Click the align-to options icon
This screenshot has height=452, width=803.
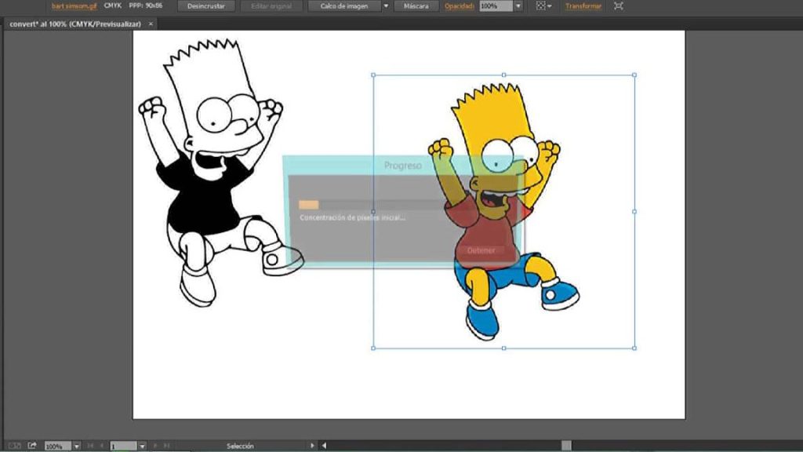543,6
